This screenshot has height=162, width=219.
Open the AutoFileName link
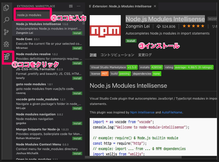(x=172, y=112)
